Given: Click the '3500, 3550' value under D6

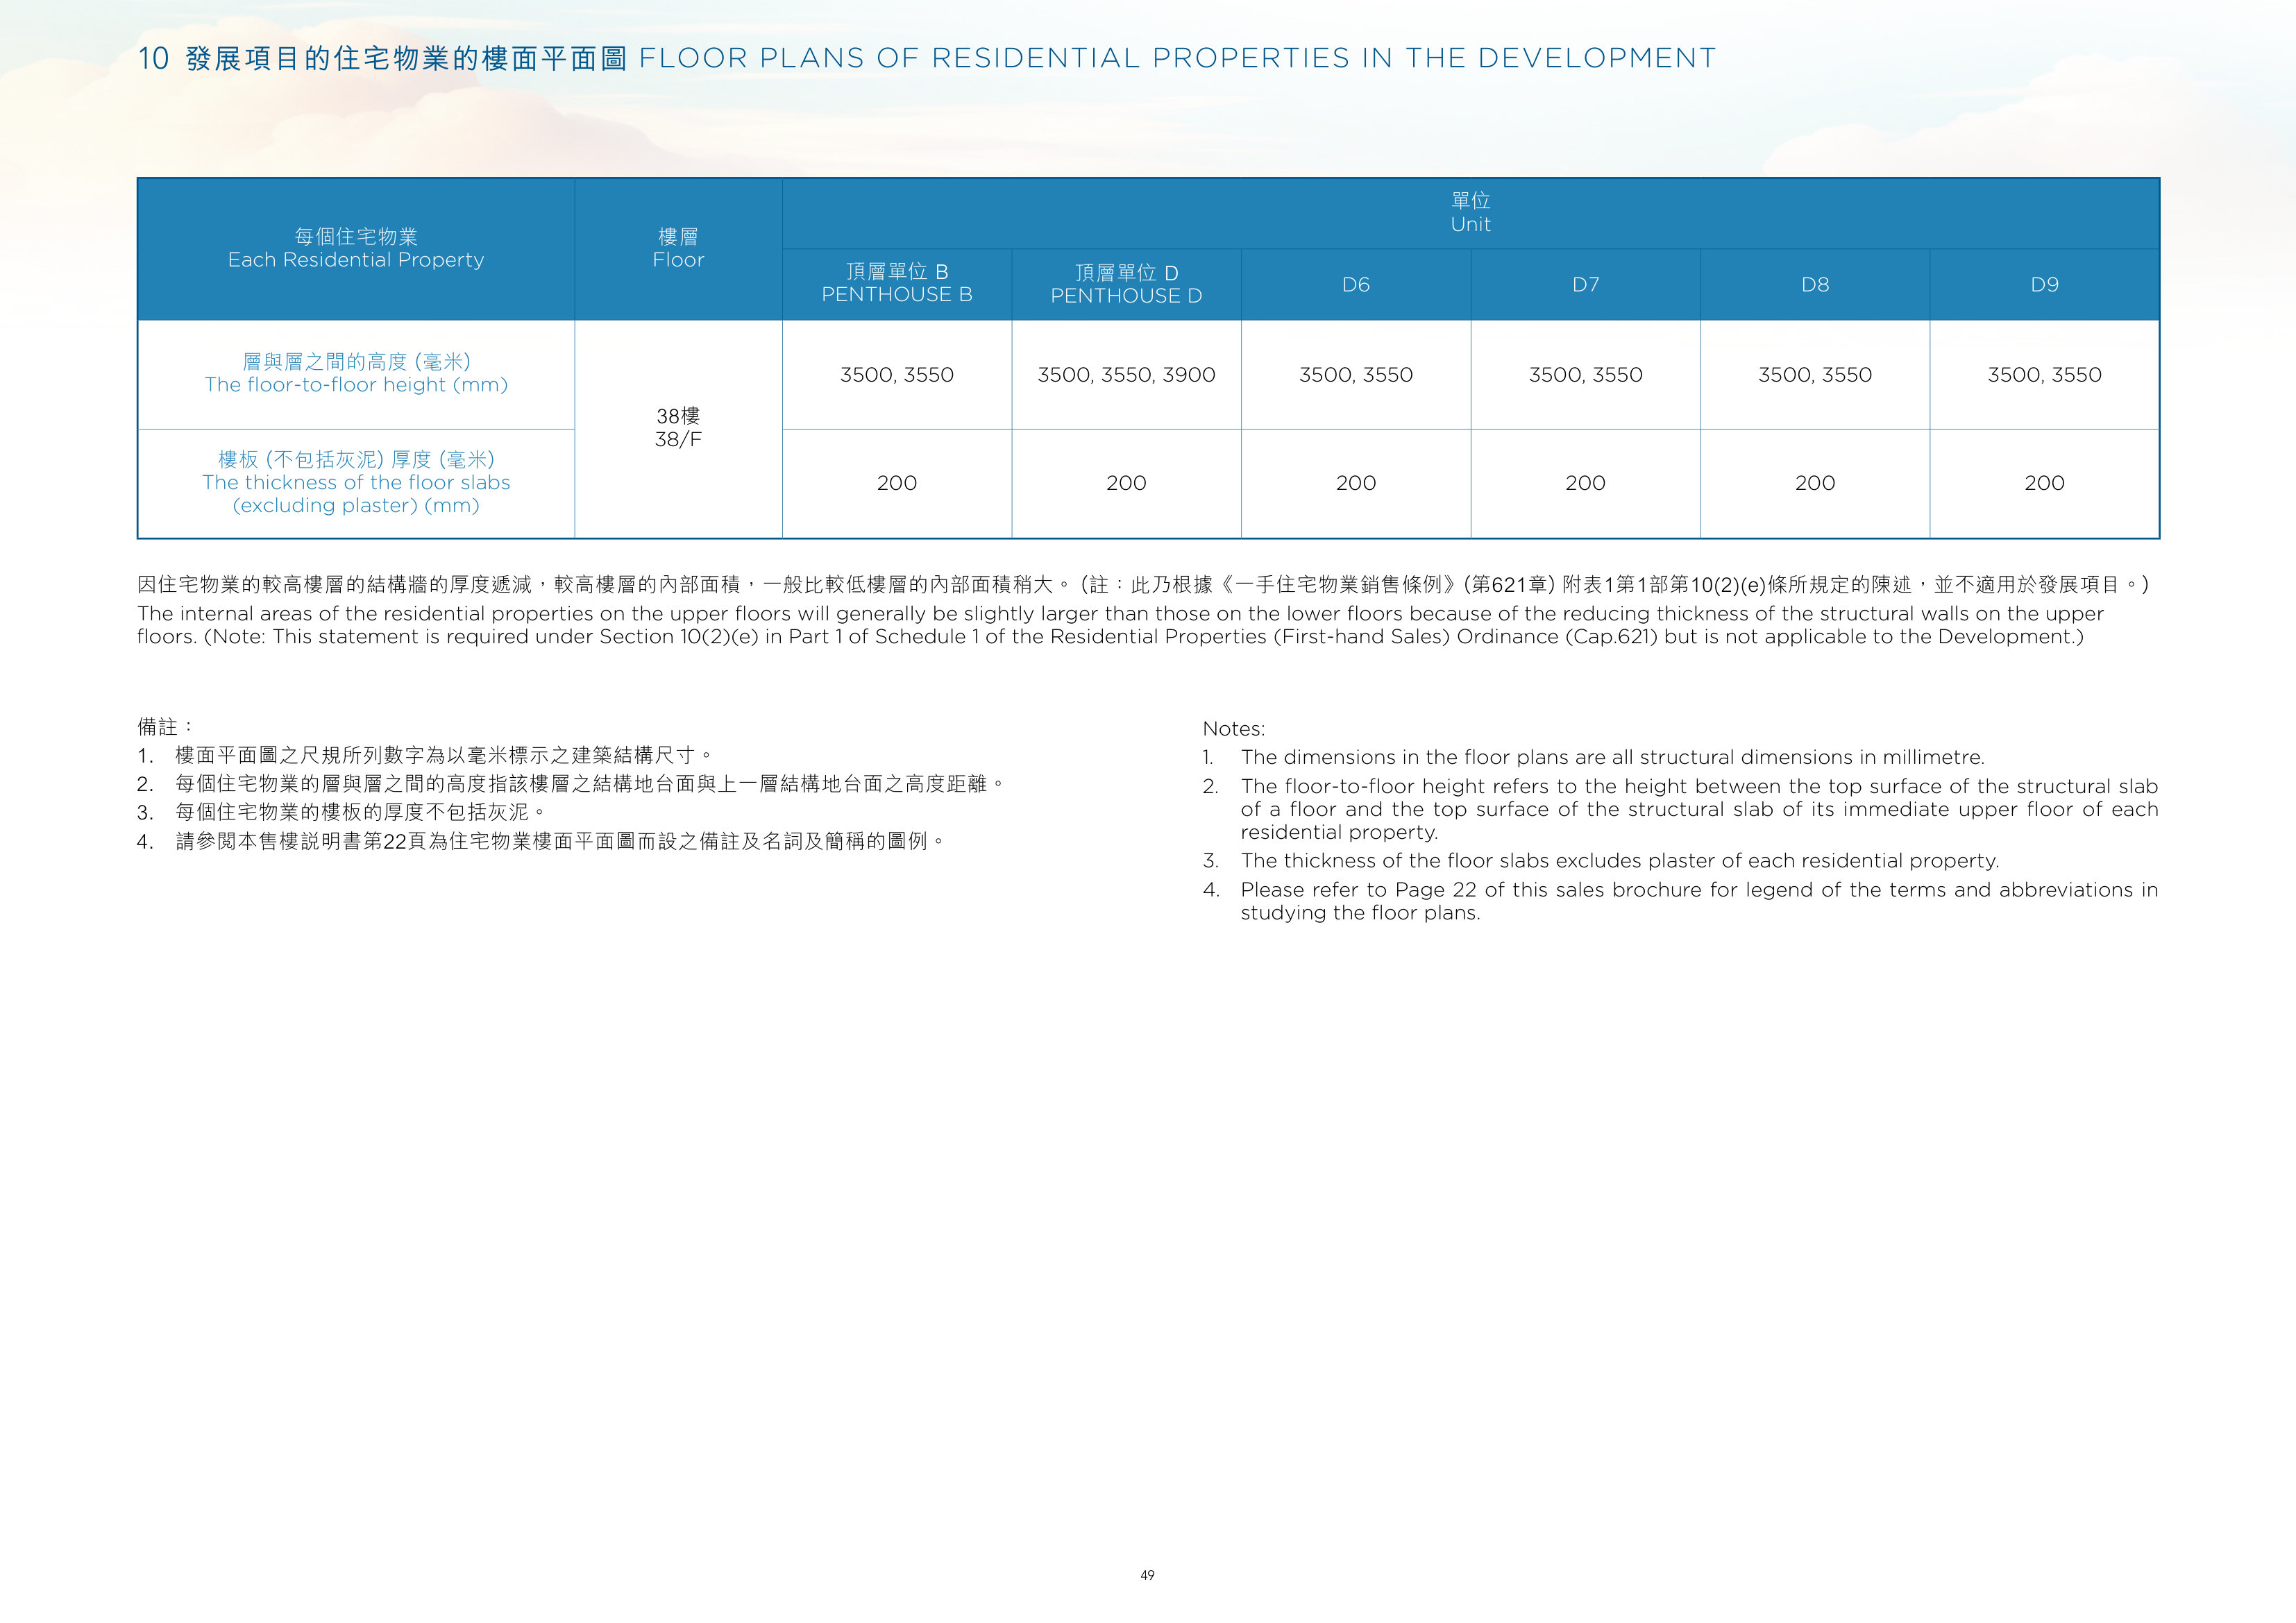Looking at the screenshot, I should tap(1356, 375).
